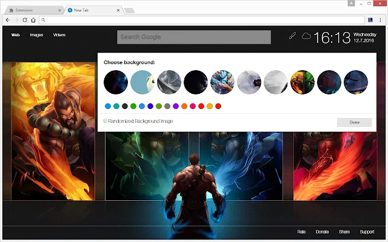Close the New Tab tab

tap(118, 10)
